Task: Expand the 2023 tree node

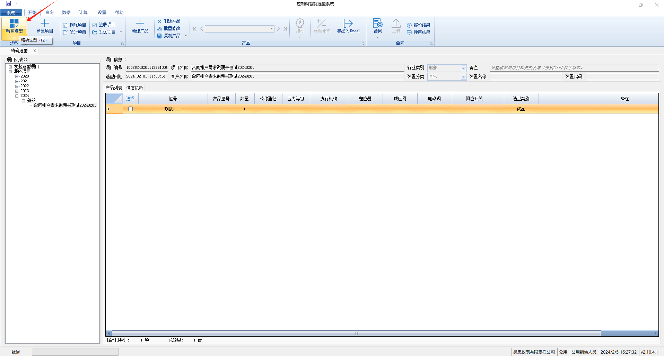Action: [x=17, y=91]
